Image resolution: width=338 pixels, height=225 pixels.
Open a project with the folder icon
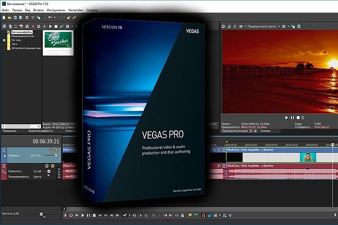click(10, 18)
